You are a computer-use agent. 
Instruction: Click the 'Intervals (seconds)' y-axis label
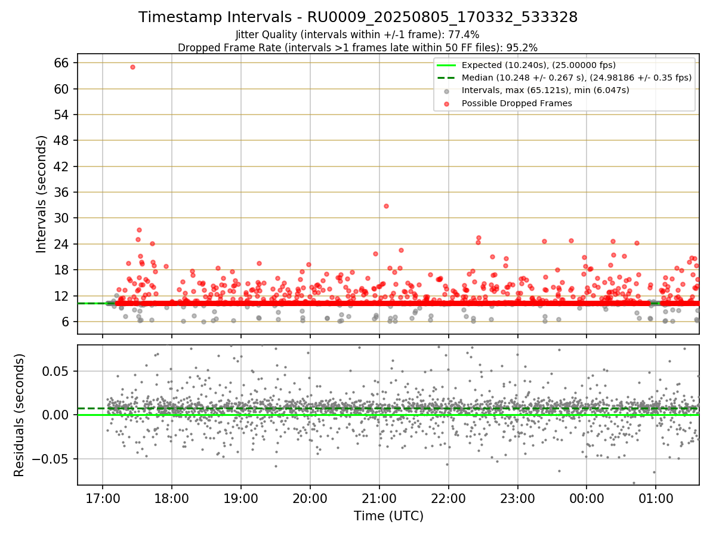42,194
